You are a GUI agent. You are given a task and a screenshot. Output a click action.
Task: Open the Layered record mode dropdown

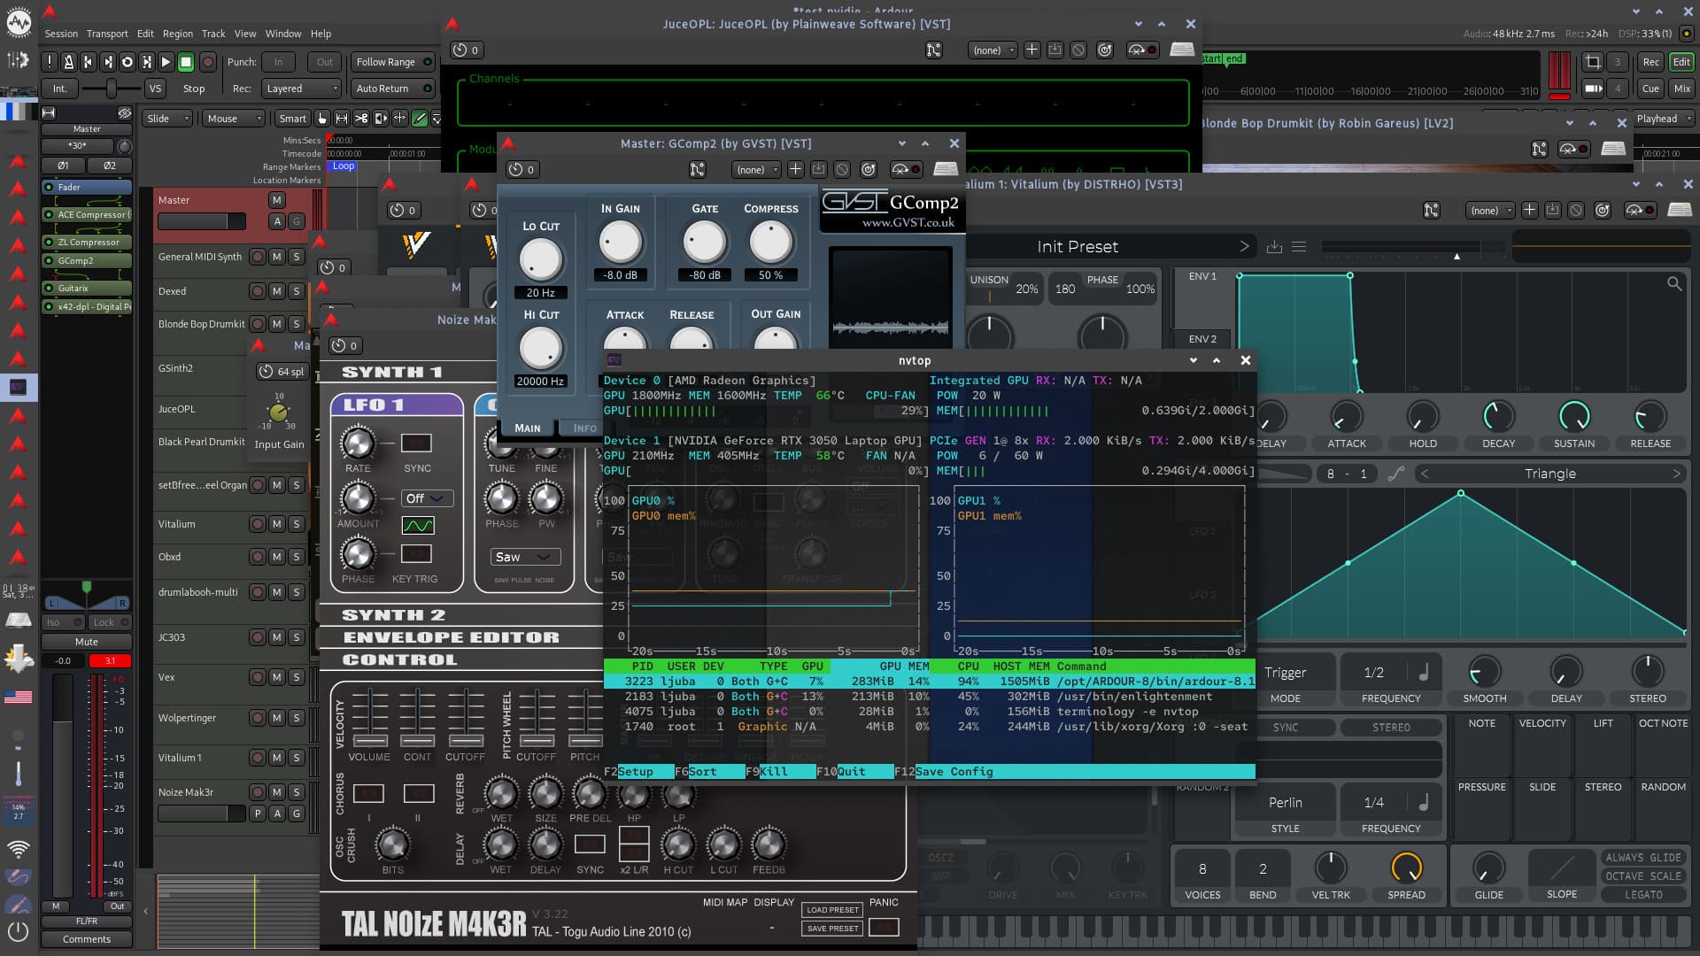[x=301, y=89]
